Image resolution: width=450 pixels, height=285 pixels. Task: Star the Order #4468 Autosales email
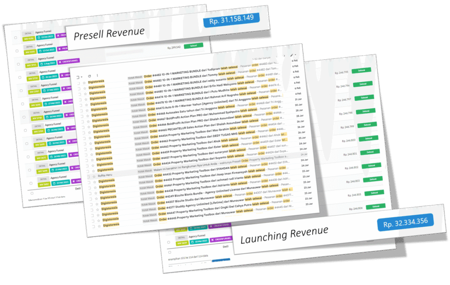tap(87, 115)
